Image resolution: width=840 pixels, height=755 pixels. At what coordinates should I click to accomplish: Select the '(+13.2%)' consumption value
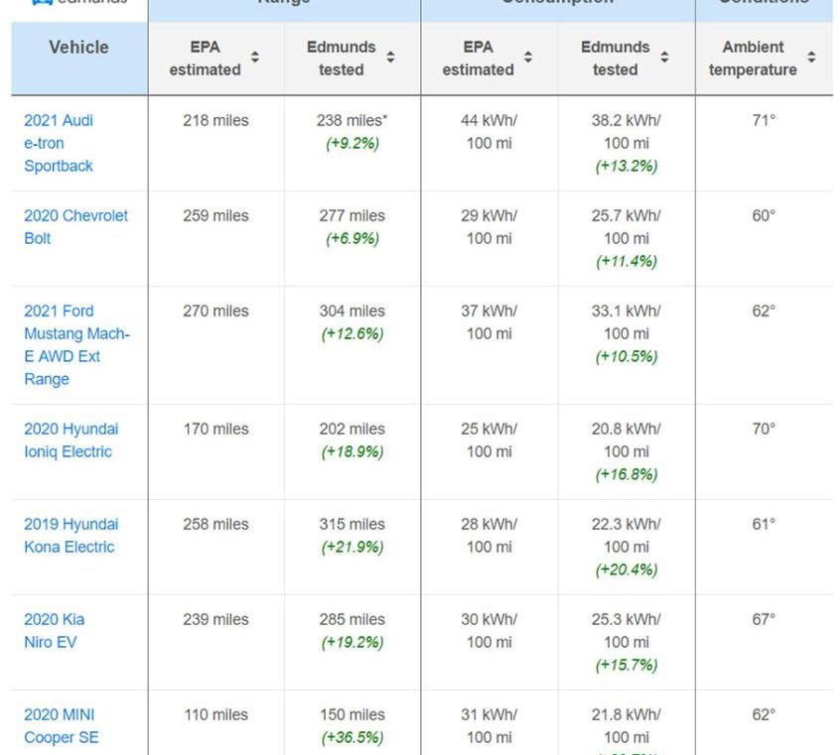point(627,166)
